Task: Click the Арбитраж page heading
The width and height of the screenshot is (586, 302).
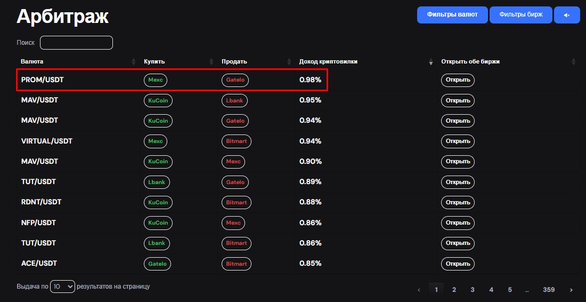Action: tap(62, 17)
